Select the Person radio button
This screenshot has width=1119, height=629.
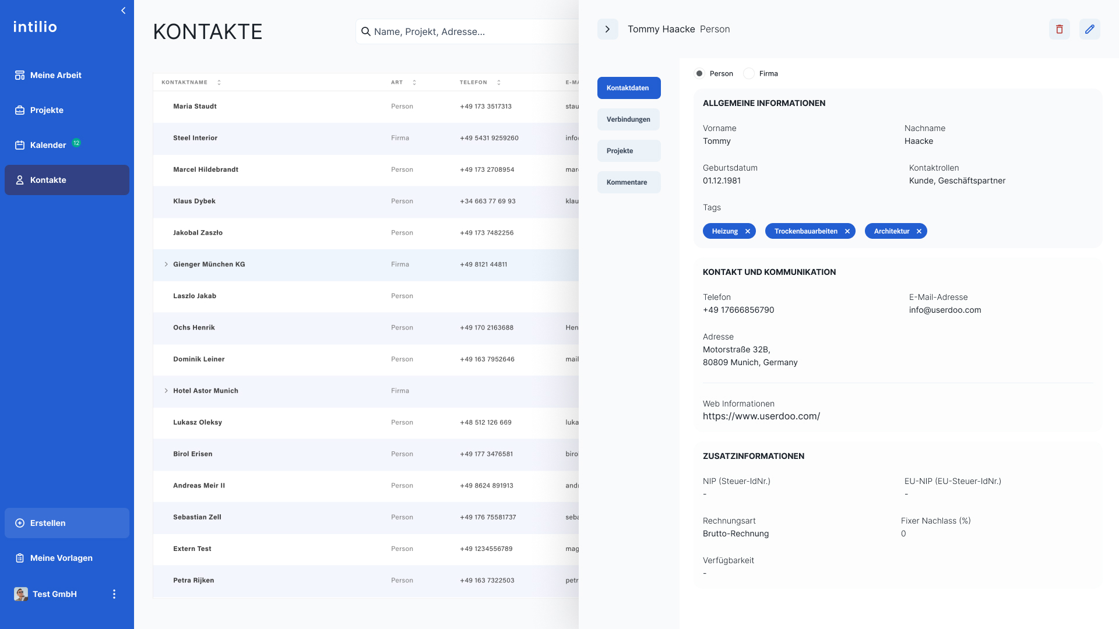tap(699, 73)
